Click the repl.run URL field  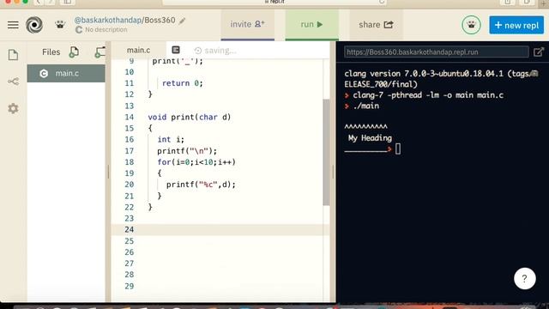point(437,52)
